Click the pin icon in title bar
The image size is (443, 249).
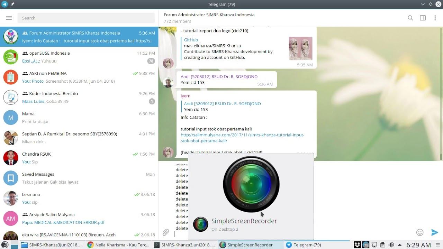tap(12, 4)
